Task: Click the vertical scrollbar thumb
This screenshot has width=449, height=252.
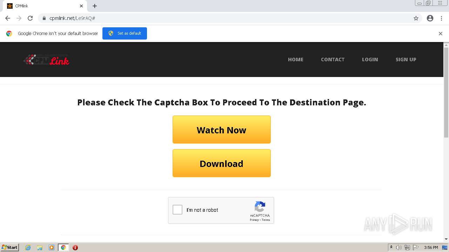Action: click(x=446, y=93)
